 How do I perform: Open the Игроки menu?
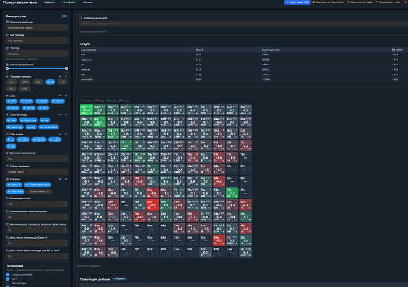[x=87, y=2]
